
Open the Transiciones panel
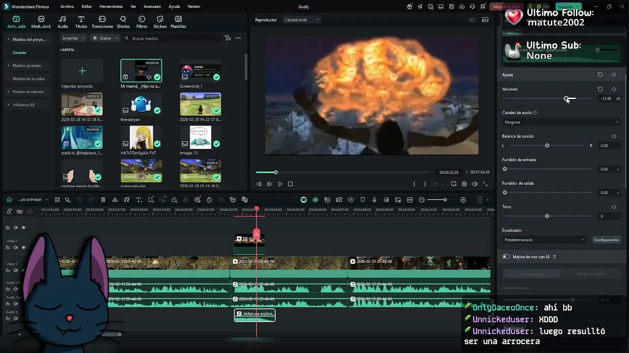(x=102, y=22)
